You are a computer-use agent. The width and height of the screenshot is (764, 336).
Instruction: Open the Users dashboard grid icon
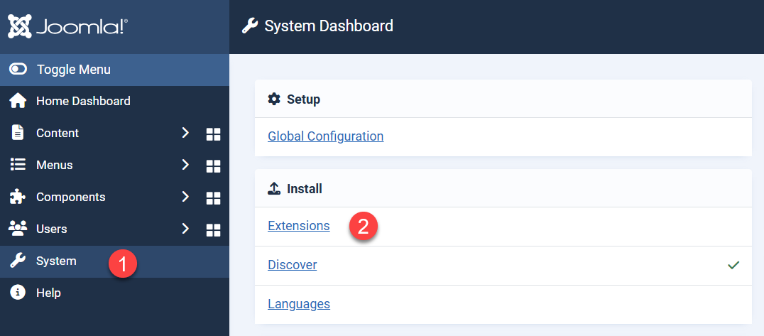click(x=214, y=230)
